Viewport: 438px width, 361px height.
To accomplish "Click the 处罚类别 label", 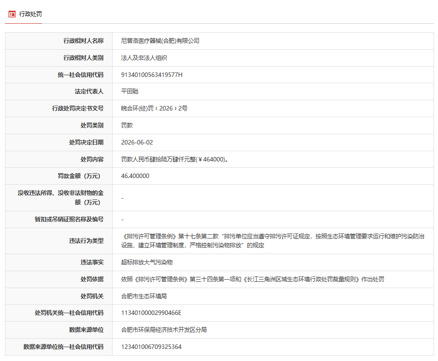I will (92, 125).
